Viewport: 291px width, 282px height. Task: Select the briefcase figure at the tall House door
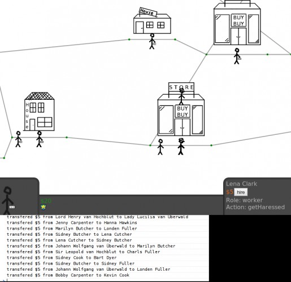click(40, 139)
